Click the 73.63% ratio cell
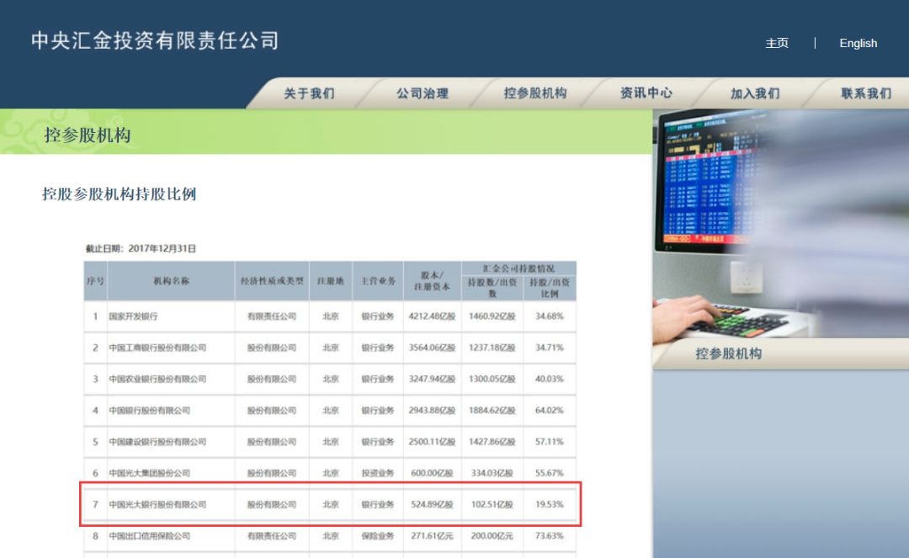Viewport: 909px width, 558px height. pyautogui.click(x=549, y=535)
